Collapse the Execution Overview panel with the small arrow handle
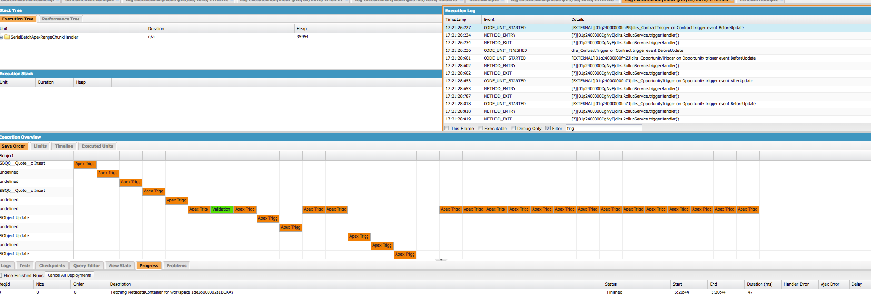Image resolution: width=871 pixels, height=301 pixels. tap(441, 260)
